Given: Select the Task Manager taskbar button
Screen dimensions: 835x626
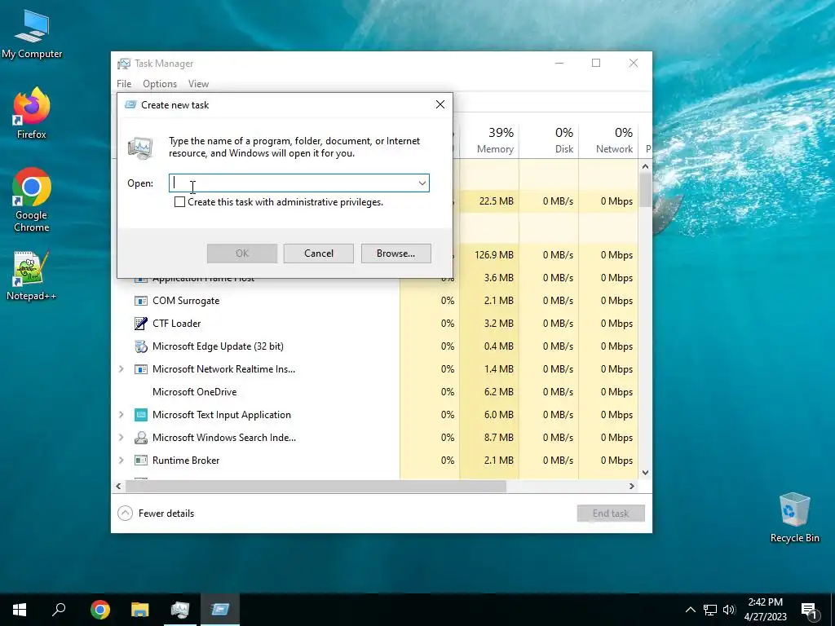Looking at the screenshot, I should coord(180,610).
